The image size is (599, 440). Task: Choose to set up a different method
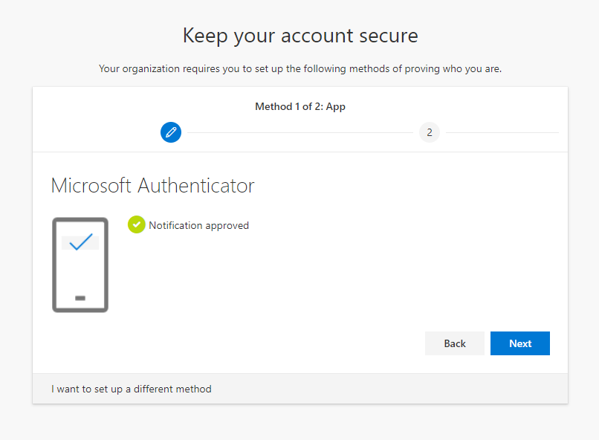[x=132, y=389]
